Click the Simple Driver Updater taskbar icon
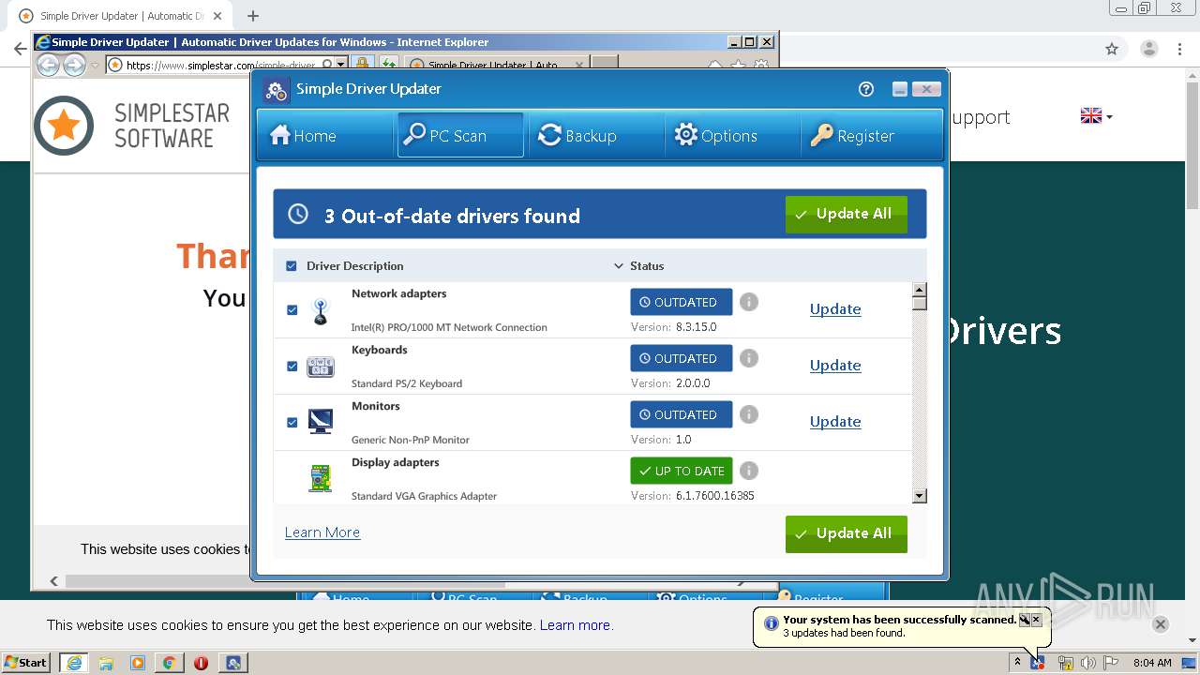Image resolution: width=1200 pixels, height=675 pixels. click(233, 663)
